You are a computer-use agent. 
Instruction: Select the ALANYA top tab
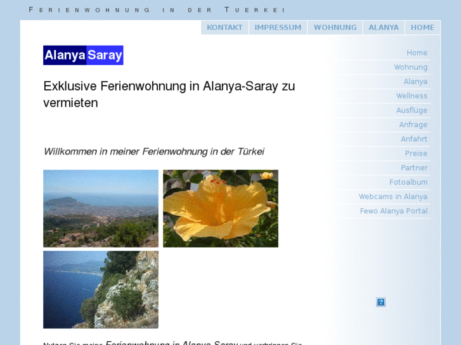tap(384, 28)
